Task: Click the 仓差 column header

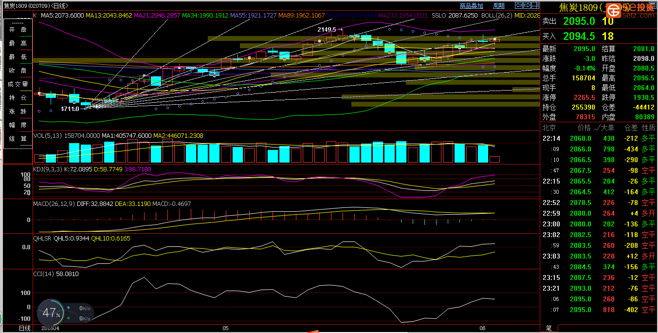Action: (x=631, y=128)
